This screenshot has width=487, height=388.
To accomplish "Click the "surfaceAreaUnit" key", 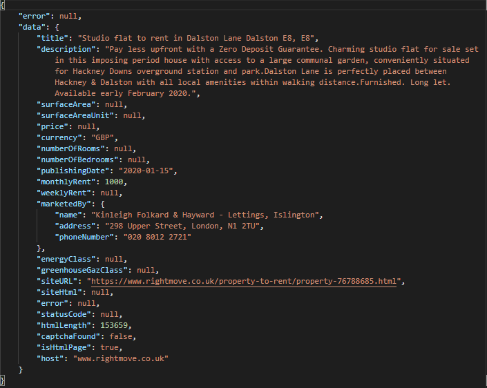I will pos(75,115).
